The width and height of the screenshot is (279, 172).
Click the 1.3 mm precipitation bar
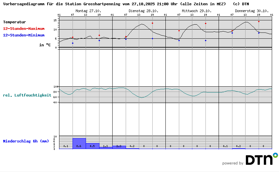(106, 148)
